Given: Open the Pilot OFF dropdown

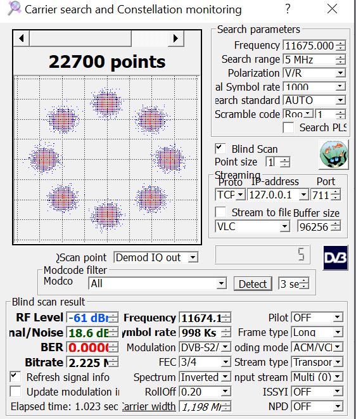Looking at the screenshot, I should pyautogui.click(x=338, y=318).
